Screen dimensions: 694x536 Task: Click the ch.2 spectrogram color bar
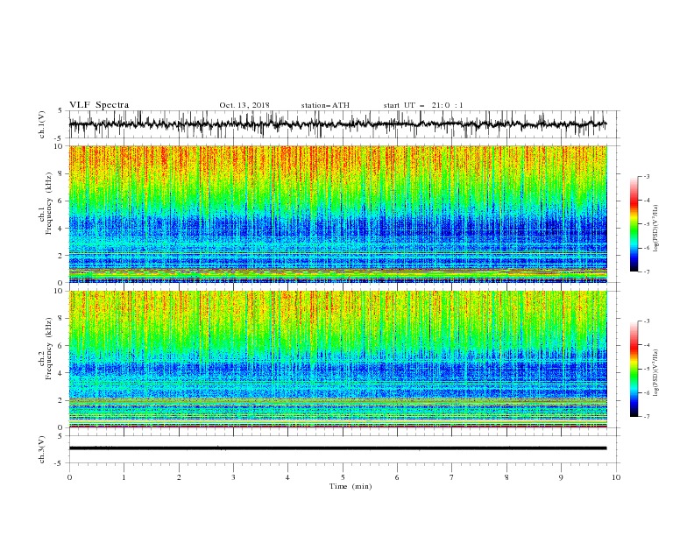(x=634, y=369)
